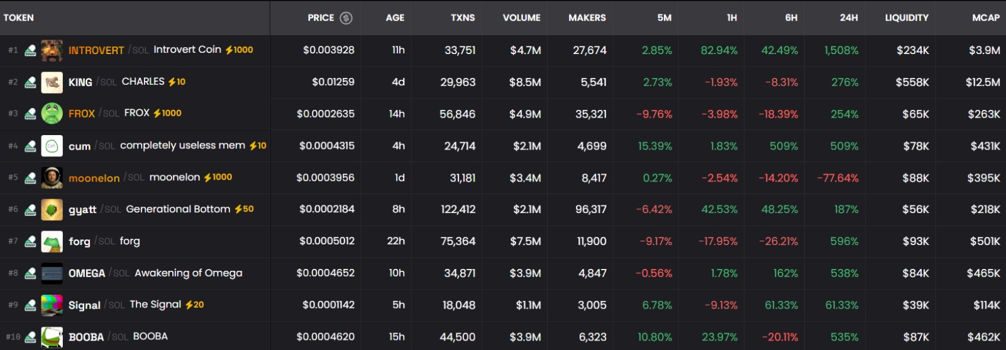Image resolution: width=1006 pixels, height=350 pixels.
Task: Click the lightning boost 1000 badge on INTROVERT
Action: (240, 50)
